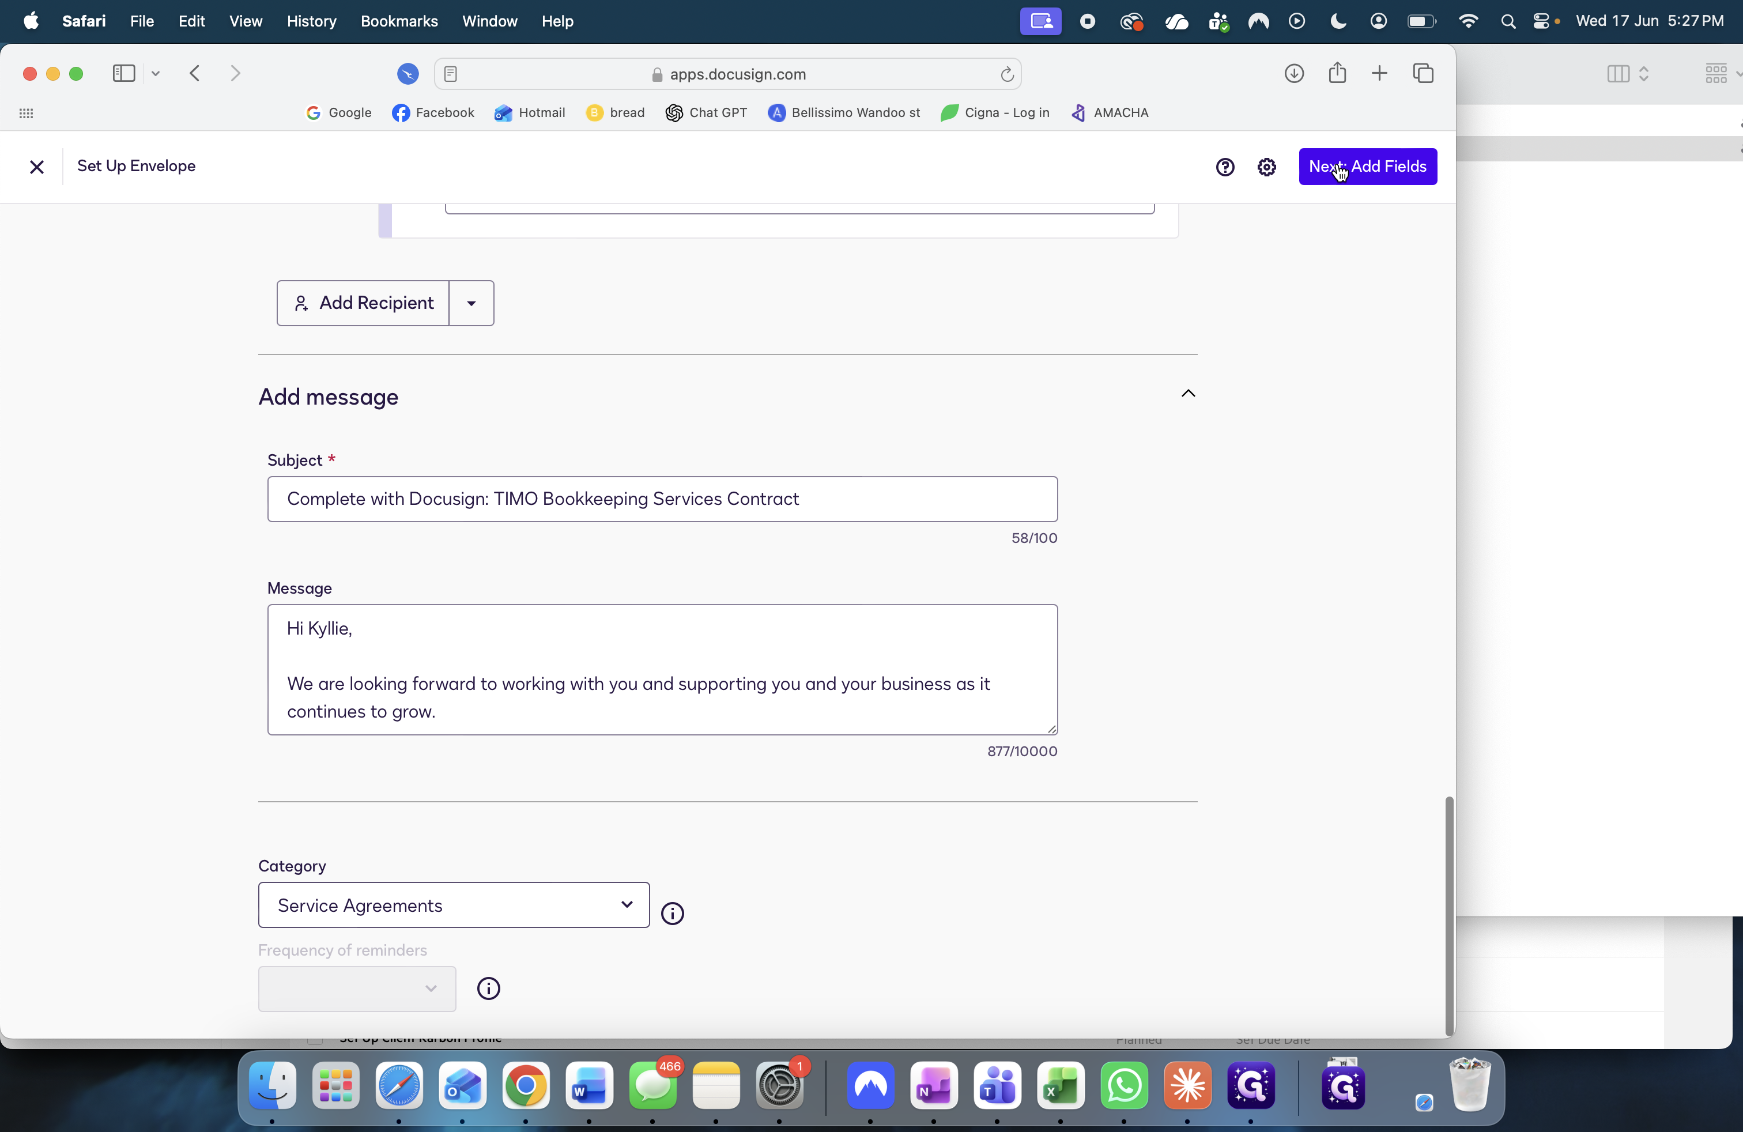Open Messages from the Dock
Image resolution: width=1743 pixels, height=1132 pixels.
tap(652, 1086)
